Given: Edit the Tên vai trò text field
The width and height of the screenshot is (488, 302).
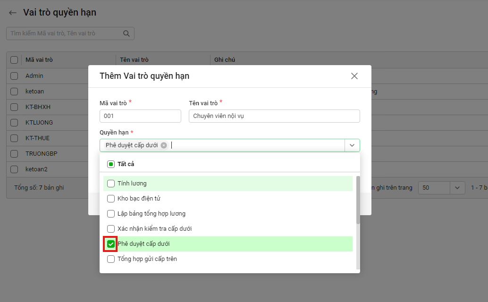Looking at the screenshot, I should point(274,116).
